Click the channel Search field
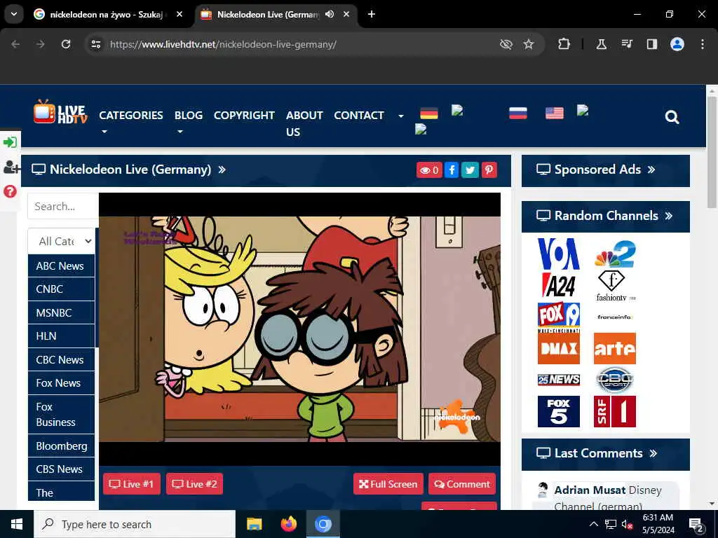The image size is (718, 538). 63,207
